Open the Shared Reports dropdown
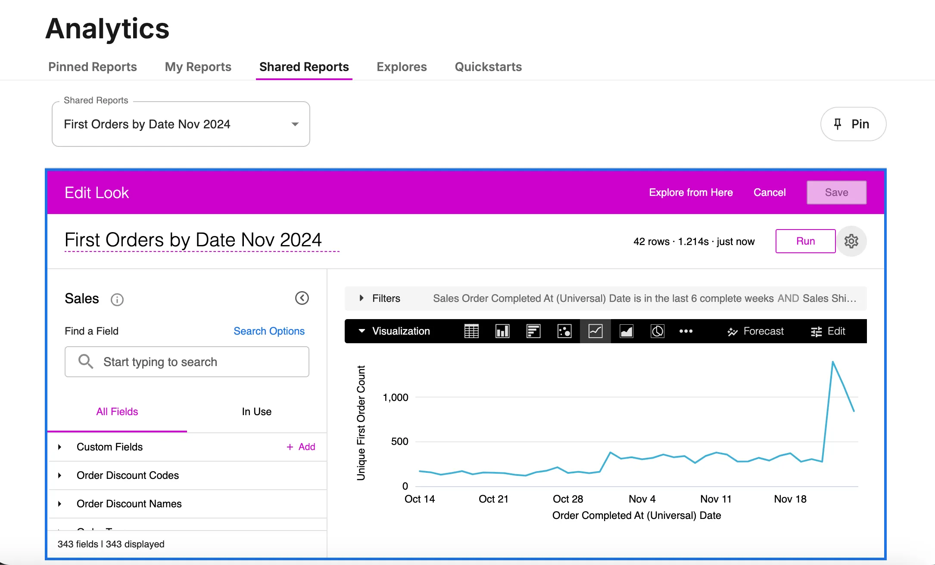Viewport: 935px width, 565px height. pos(181,124)
